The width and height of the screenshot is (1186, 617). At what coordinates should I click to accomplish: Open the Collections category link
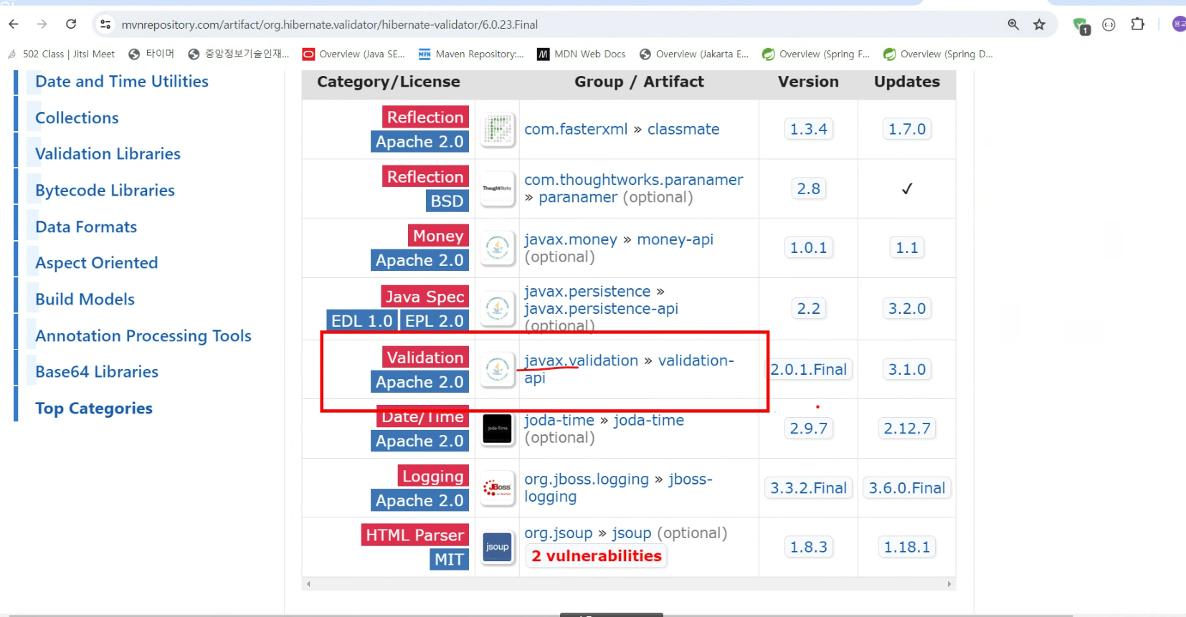click(77, 118)
